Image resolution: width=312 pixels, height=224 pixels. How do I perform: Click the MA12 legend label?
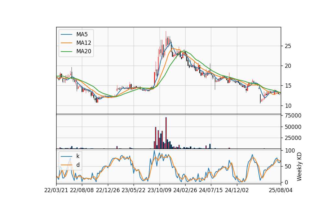click(x=84, y=43)
